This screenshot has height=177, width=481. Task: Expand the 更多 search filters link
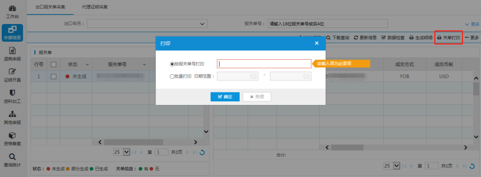(x=472, y=24)
